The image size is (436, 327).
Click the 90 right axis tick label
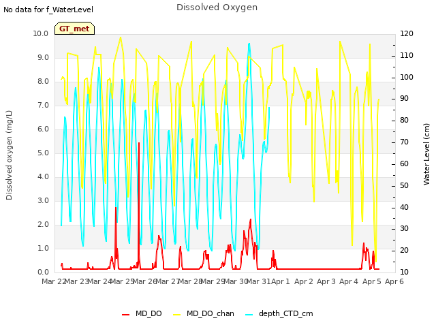pos(404,98)
